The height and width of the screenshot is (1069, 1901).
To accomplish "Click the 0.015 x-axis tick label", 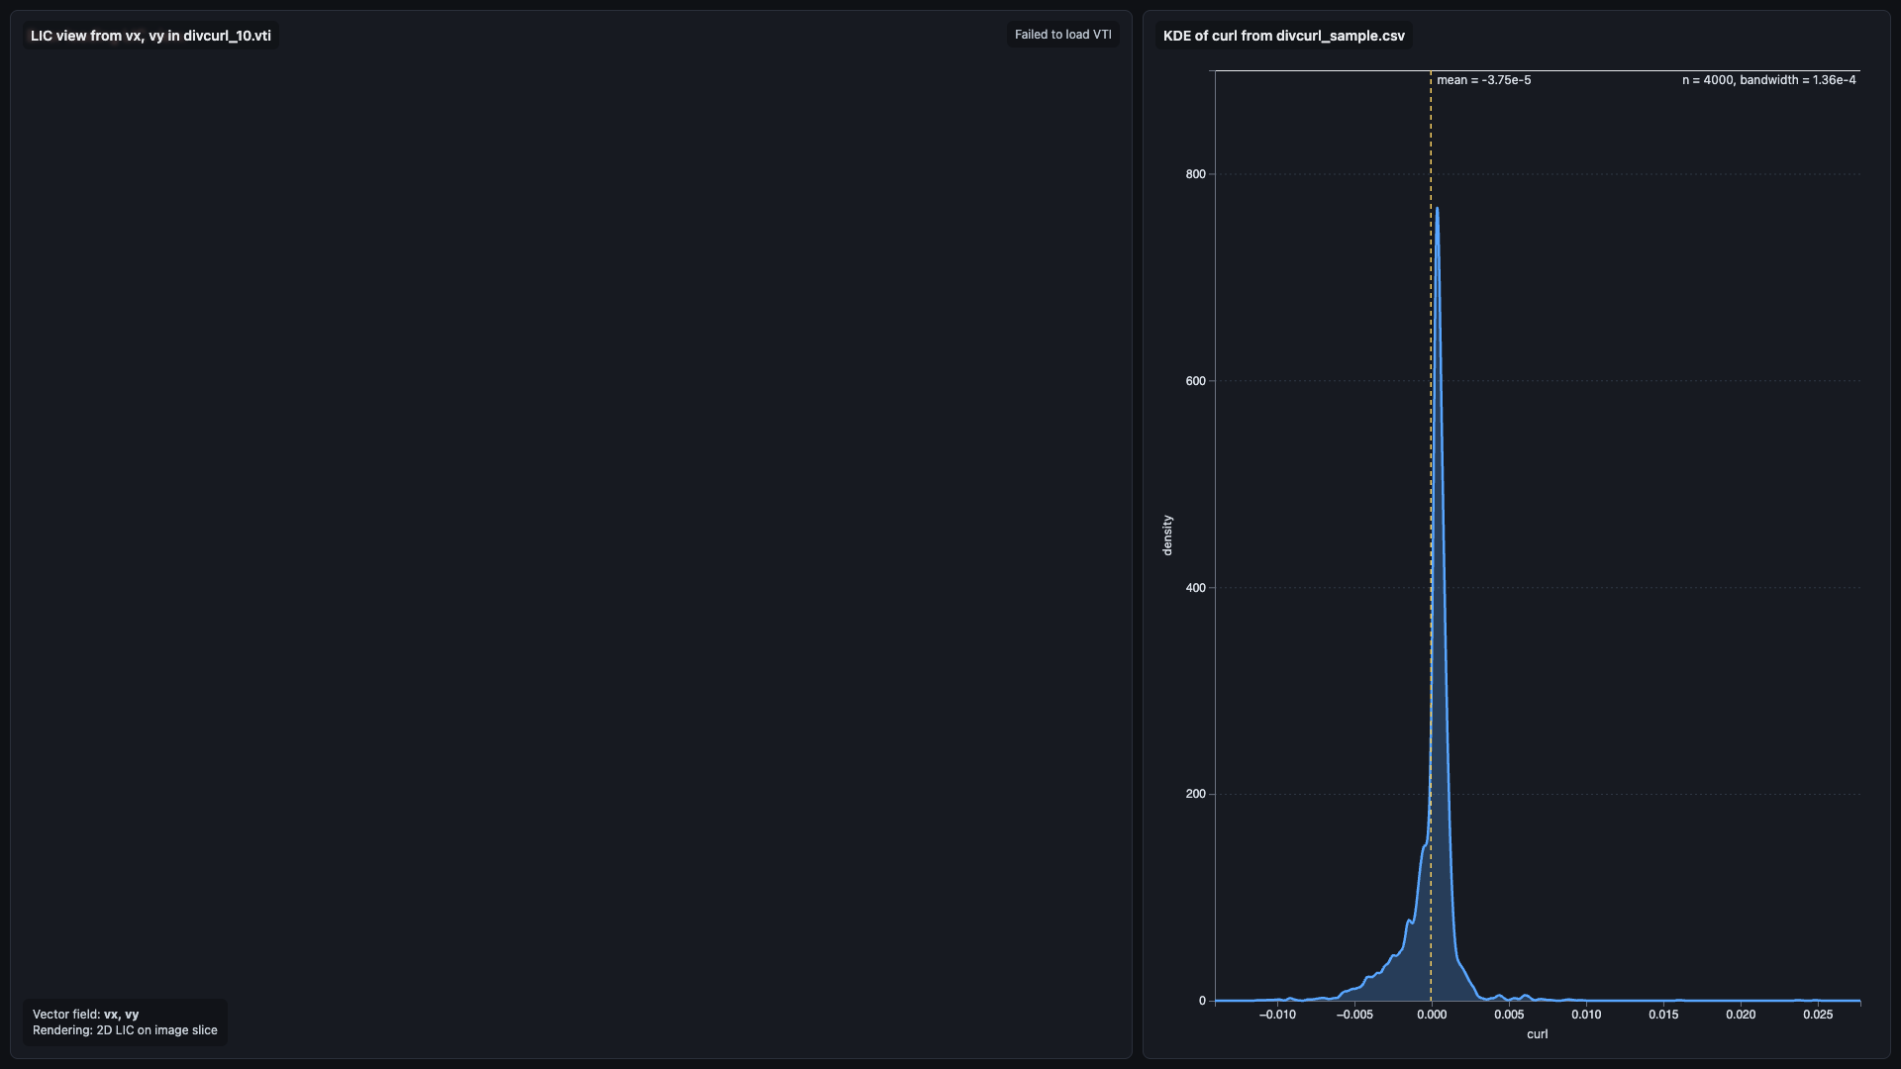I will pos(1663,1015).
